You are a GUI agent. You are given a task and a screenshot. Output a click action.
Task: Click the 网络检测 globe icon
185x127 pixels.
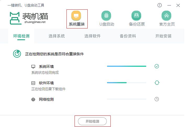pos(33,99)
